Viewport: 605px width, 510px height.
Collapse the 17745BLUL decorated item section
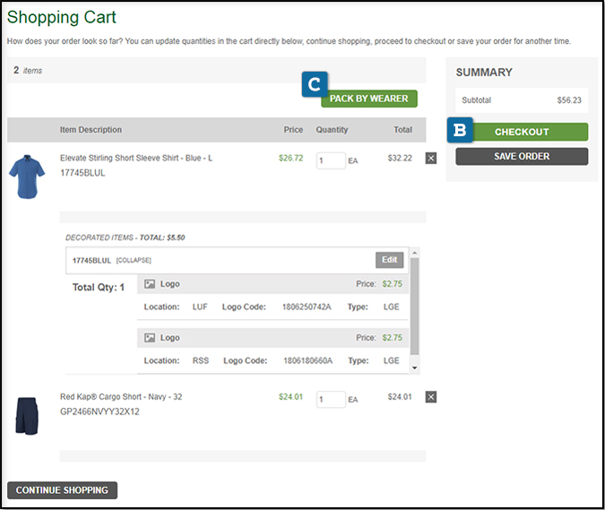click(x=133, y=261)
